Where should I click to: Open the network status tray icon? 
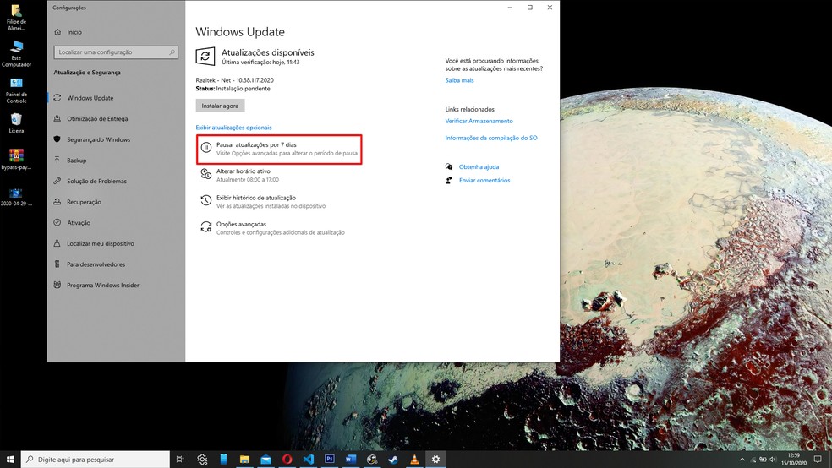pyautogui.click(x=753, y=460)
